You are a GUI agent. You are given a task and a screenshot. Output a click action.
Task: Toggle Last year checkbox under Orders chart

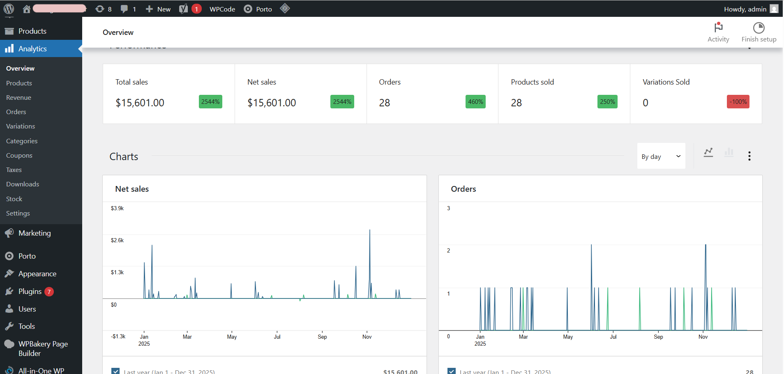tap(452, 371)
